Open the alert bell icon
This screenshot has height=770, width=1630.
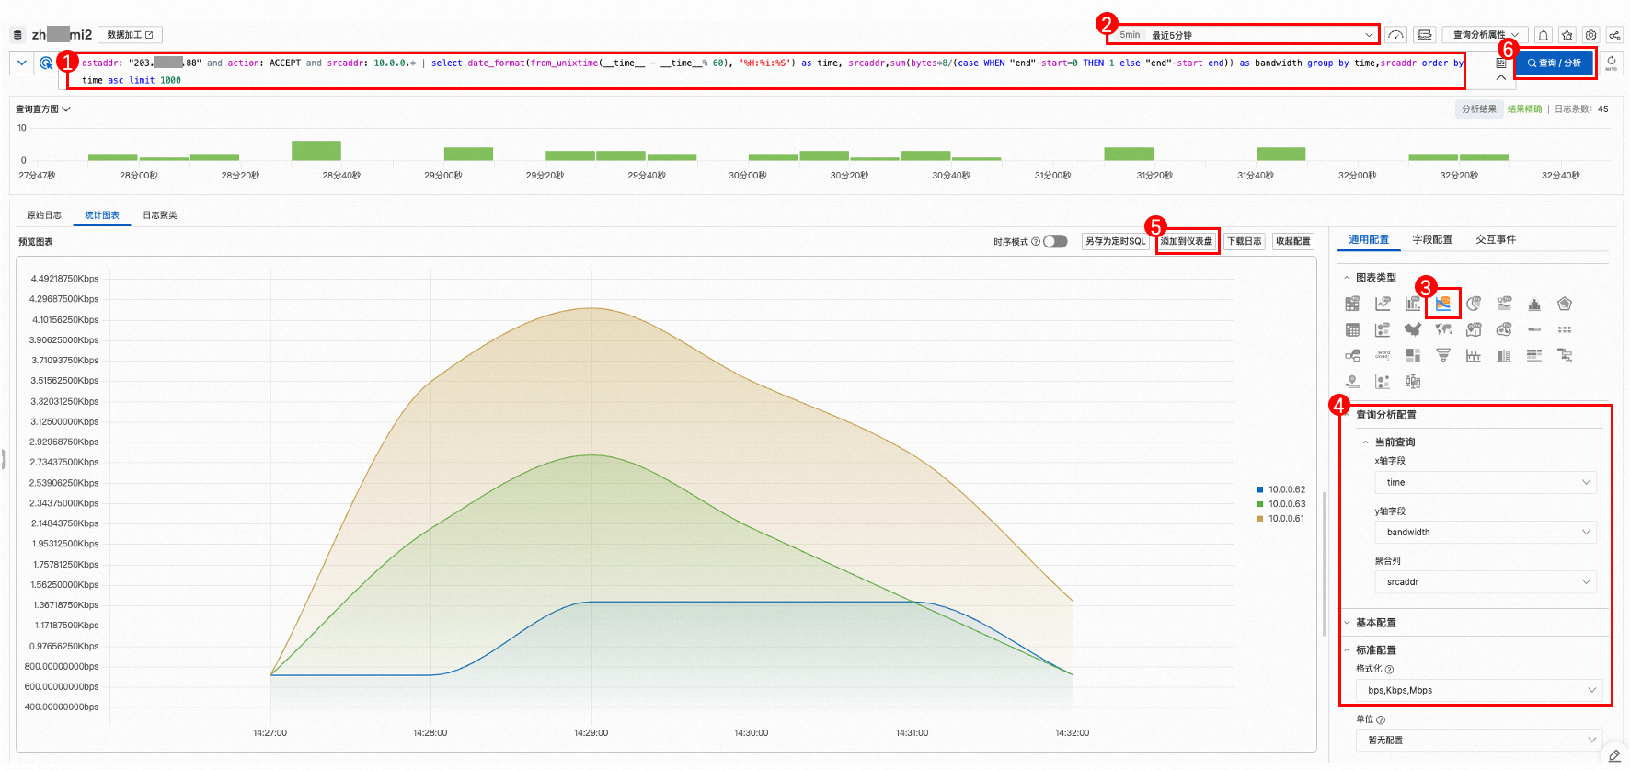(1544, 35)
